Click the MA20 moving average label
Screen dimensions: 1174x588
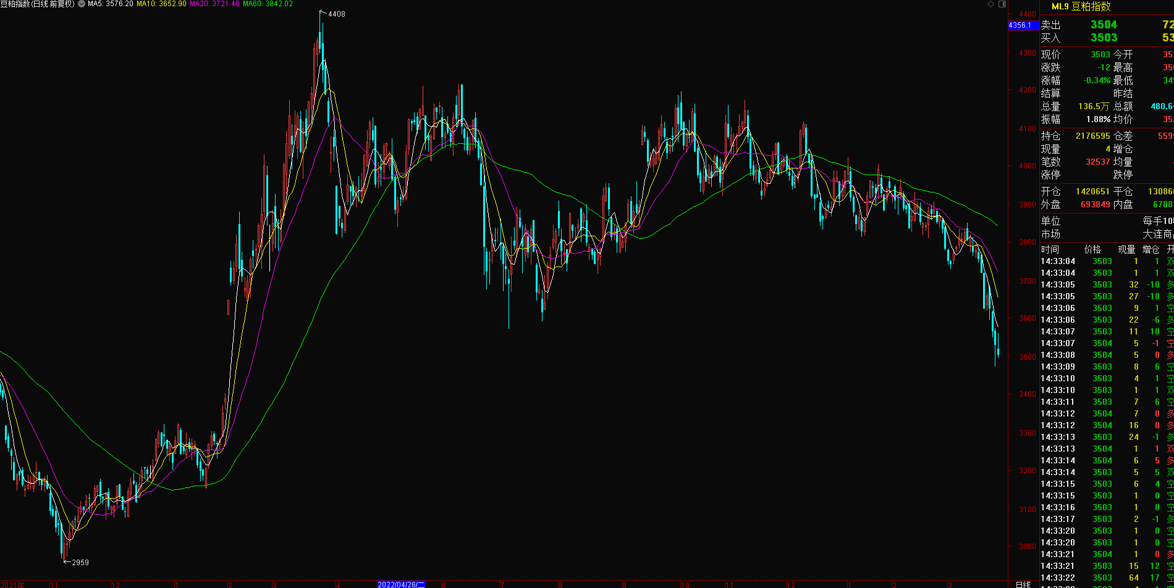[x=214, y=4]
